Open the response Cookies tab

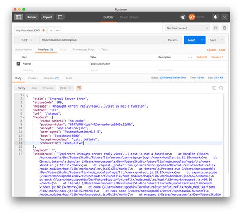pos(33,78)
